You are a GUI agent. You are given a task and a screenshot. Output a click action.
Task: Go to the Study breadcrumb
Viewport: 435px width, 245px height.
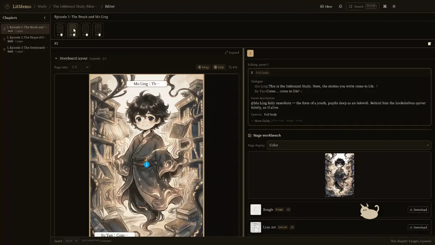point(42,6)
